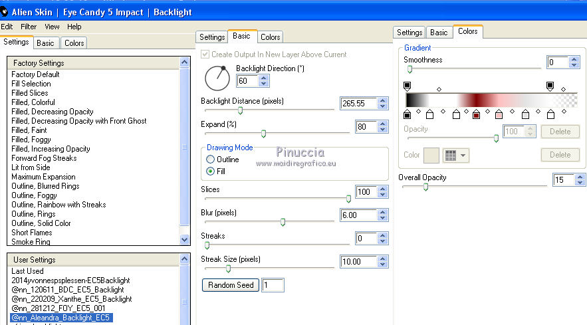Click the Expand slider handle
Viewport: 587px width, 325px height.
(x=263, y=134)
